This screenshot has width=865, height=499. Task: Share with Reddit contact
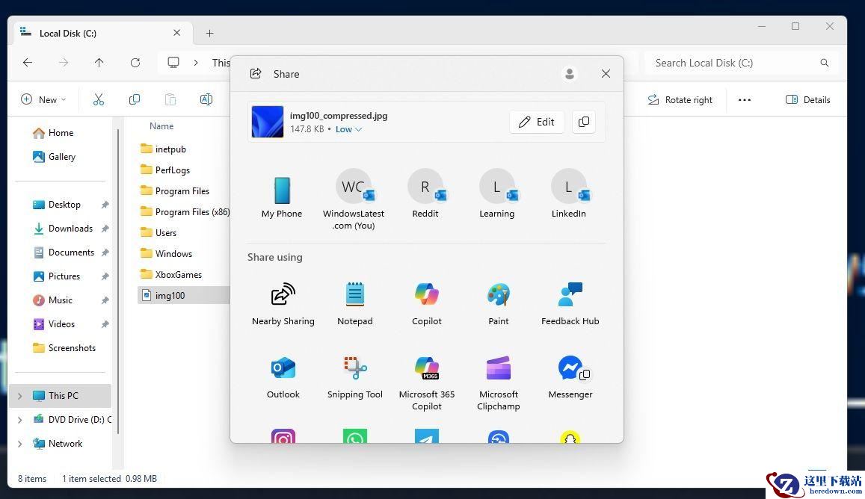point(425,193)
